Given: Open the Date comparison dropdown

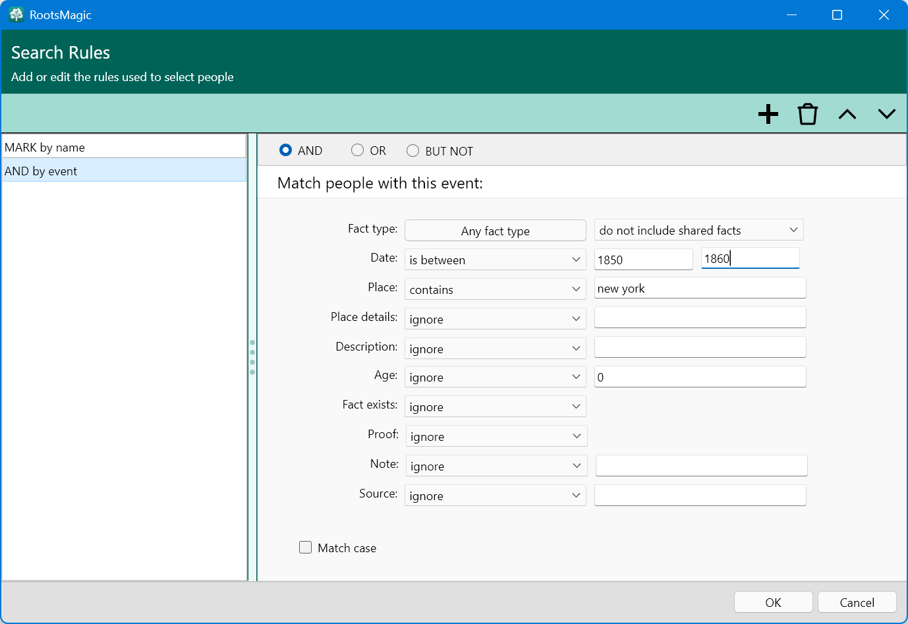Looking at the screenshot, I should tap(495, 260).
